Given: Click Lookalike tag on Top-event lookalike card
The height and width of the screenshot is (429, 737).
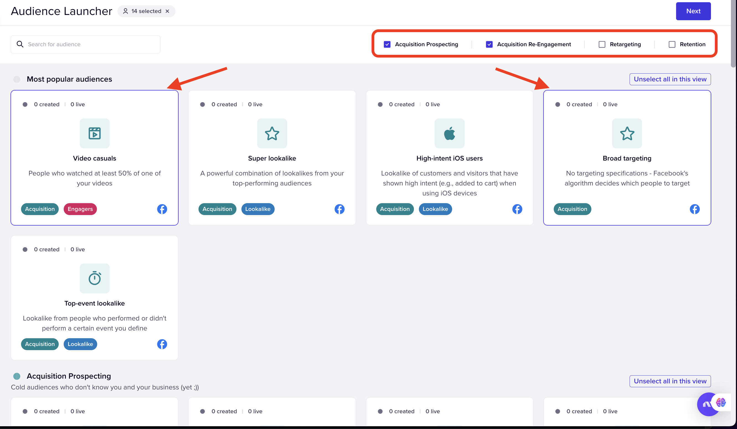Looking at the screenshot, I should (x=80, y=344).
